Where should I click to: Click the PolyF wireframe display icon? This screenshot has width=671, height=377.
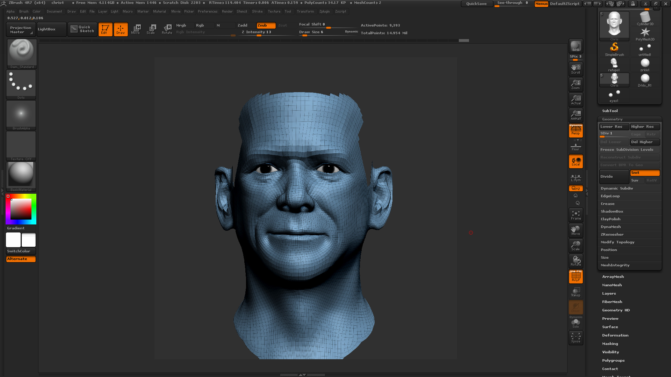(x=576, y=276)
